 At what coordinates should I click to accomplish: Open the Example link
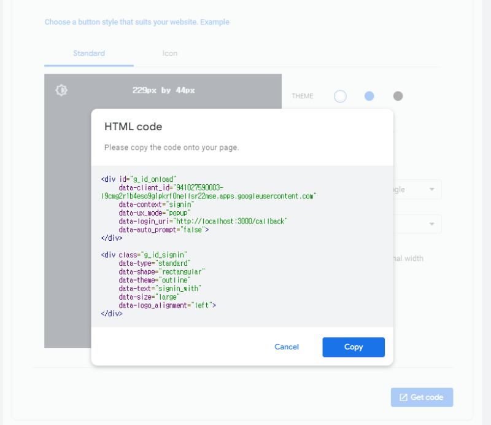(219, 22)
